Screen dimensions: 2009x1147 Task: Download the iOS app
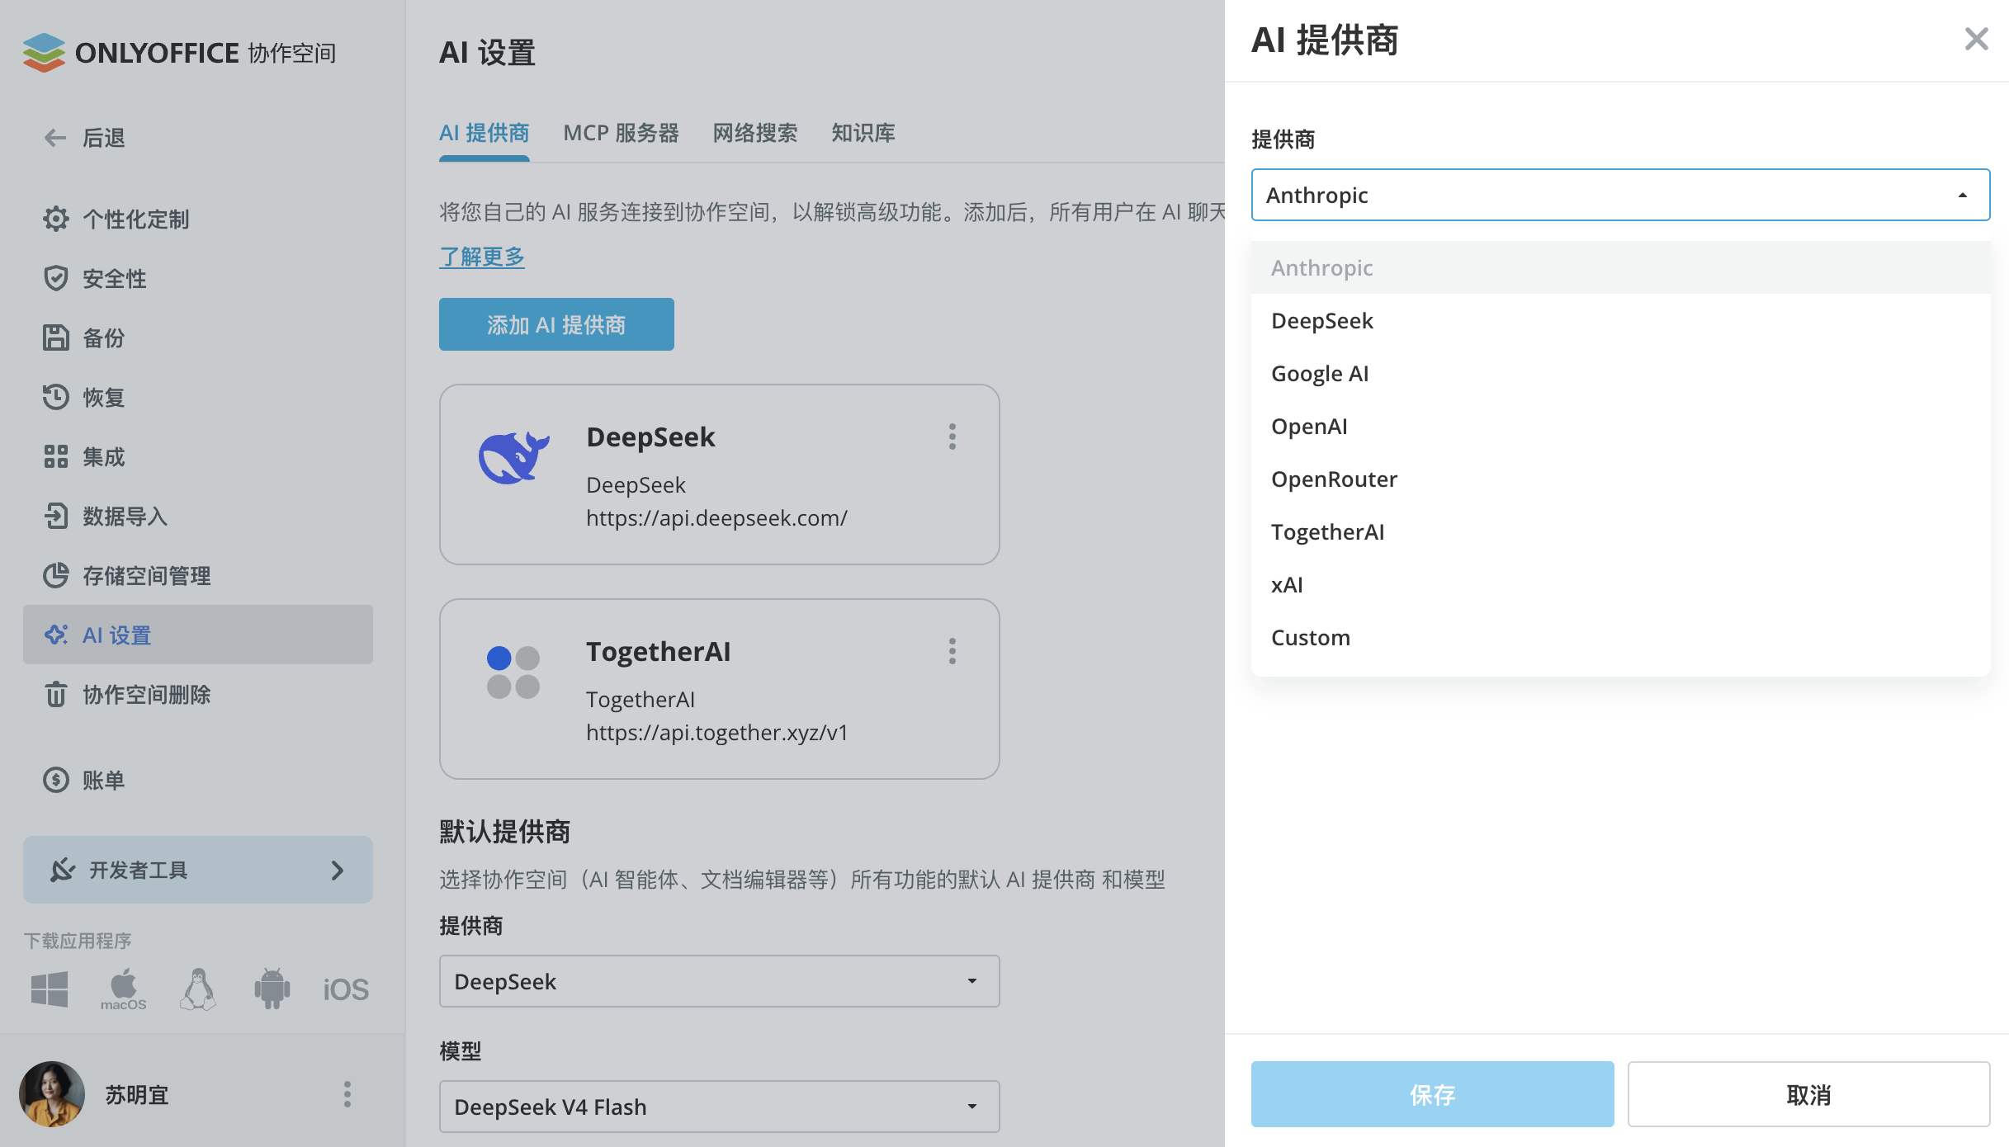[x=346, y=989]
